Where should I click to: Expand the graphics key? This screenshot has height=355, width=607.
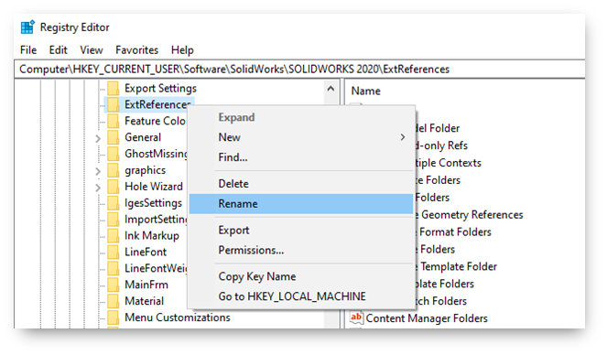point(98,171)
